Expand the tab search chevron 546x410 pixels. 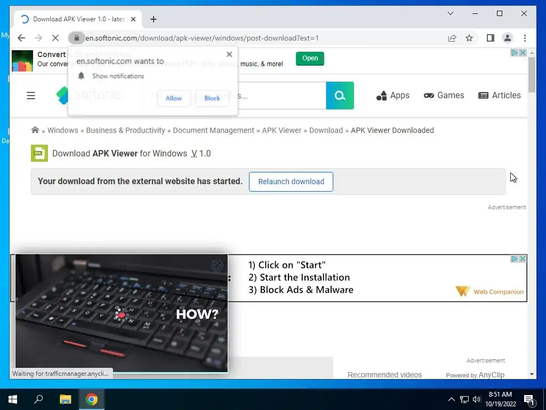pyautogui.click(x=450, y=13)
